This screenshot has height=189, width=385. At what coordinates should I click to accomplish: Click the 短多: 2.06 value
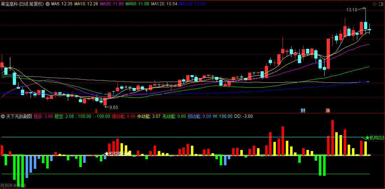[x=43, y=116]
